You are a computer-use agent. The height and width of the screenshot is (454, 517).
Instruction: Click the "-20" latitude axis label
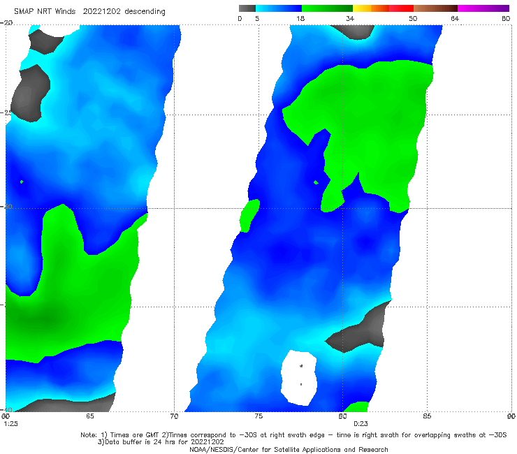point(6,23)
